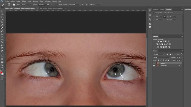The height and width of the screenshot is (107, 191).
Task: Select the Clone Stamp tool
Action: (x=2, y=34)
